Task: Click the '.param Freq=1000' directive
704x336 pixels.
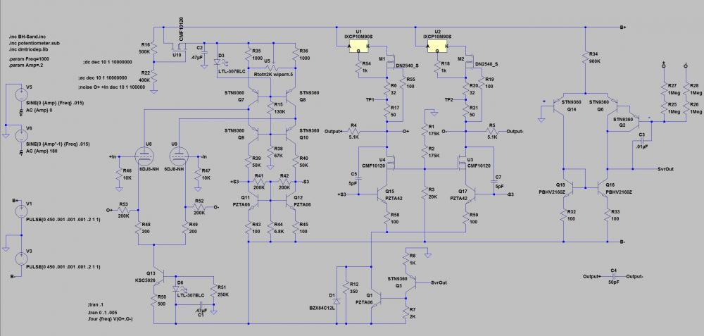Action: (29, 59)
